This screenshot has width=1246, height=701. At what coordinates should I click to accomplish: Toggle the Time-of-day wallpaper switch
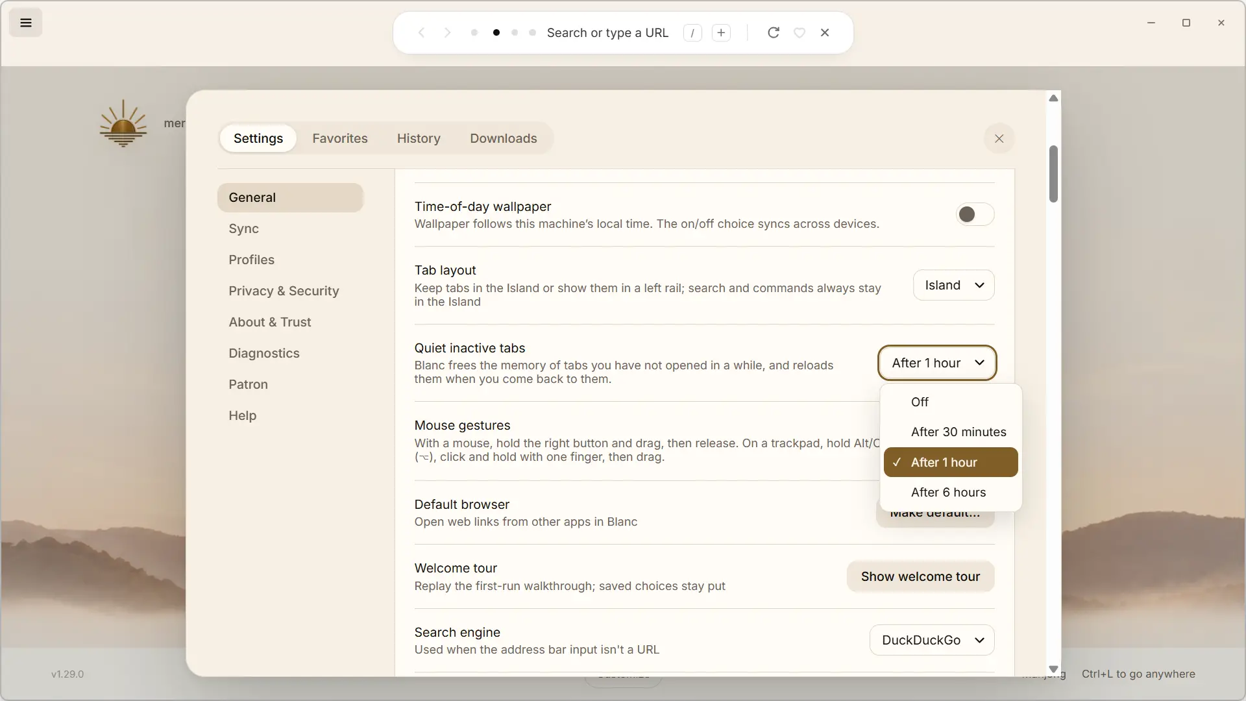[x=975, y=214]
